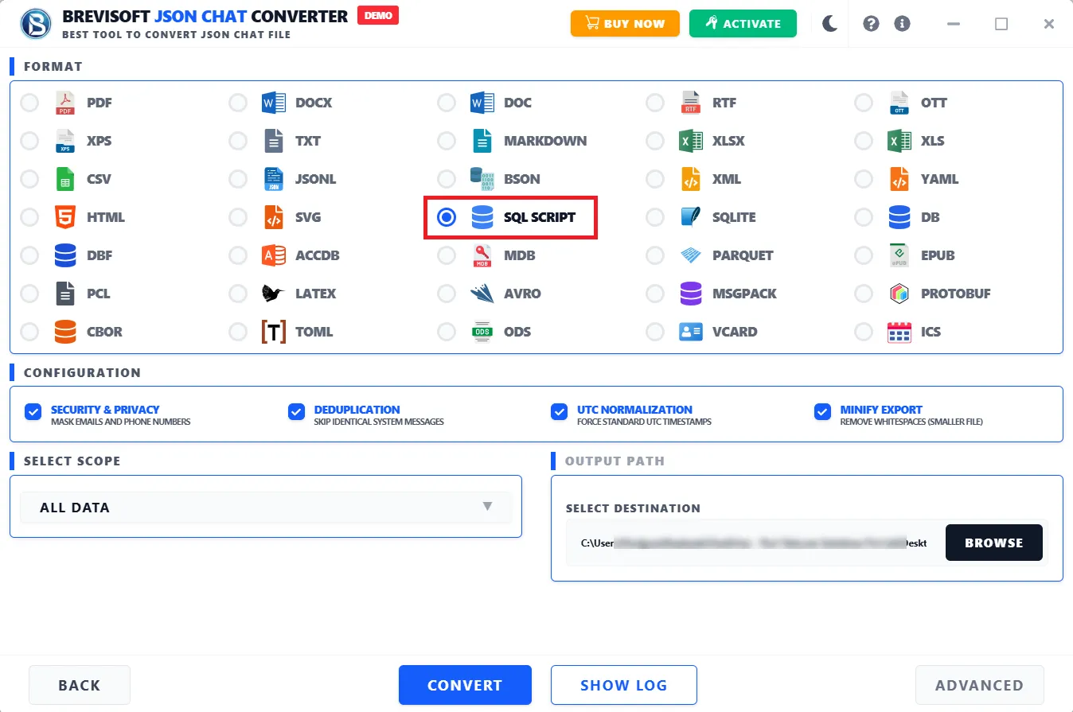Click the SQLITE feather icon
Screen dimensions: 1073x712
click(x=691, y=217)
